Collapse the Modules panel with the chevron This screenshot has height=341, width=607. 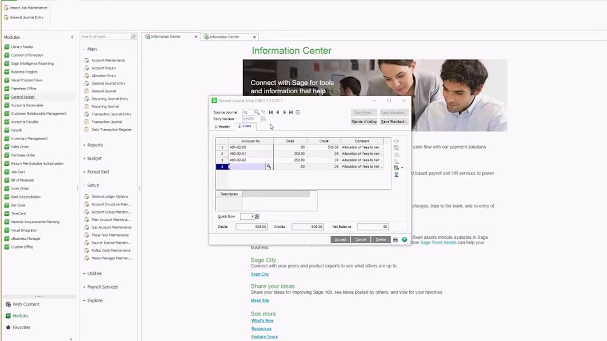coord(72,37)
